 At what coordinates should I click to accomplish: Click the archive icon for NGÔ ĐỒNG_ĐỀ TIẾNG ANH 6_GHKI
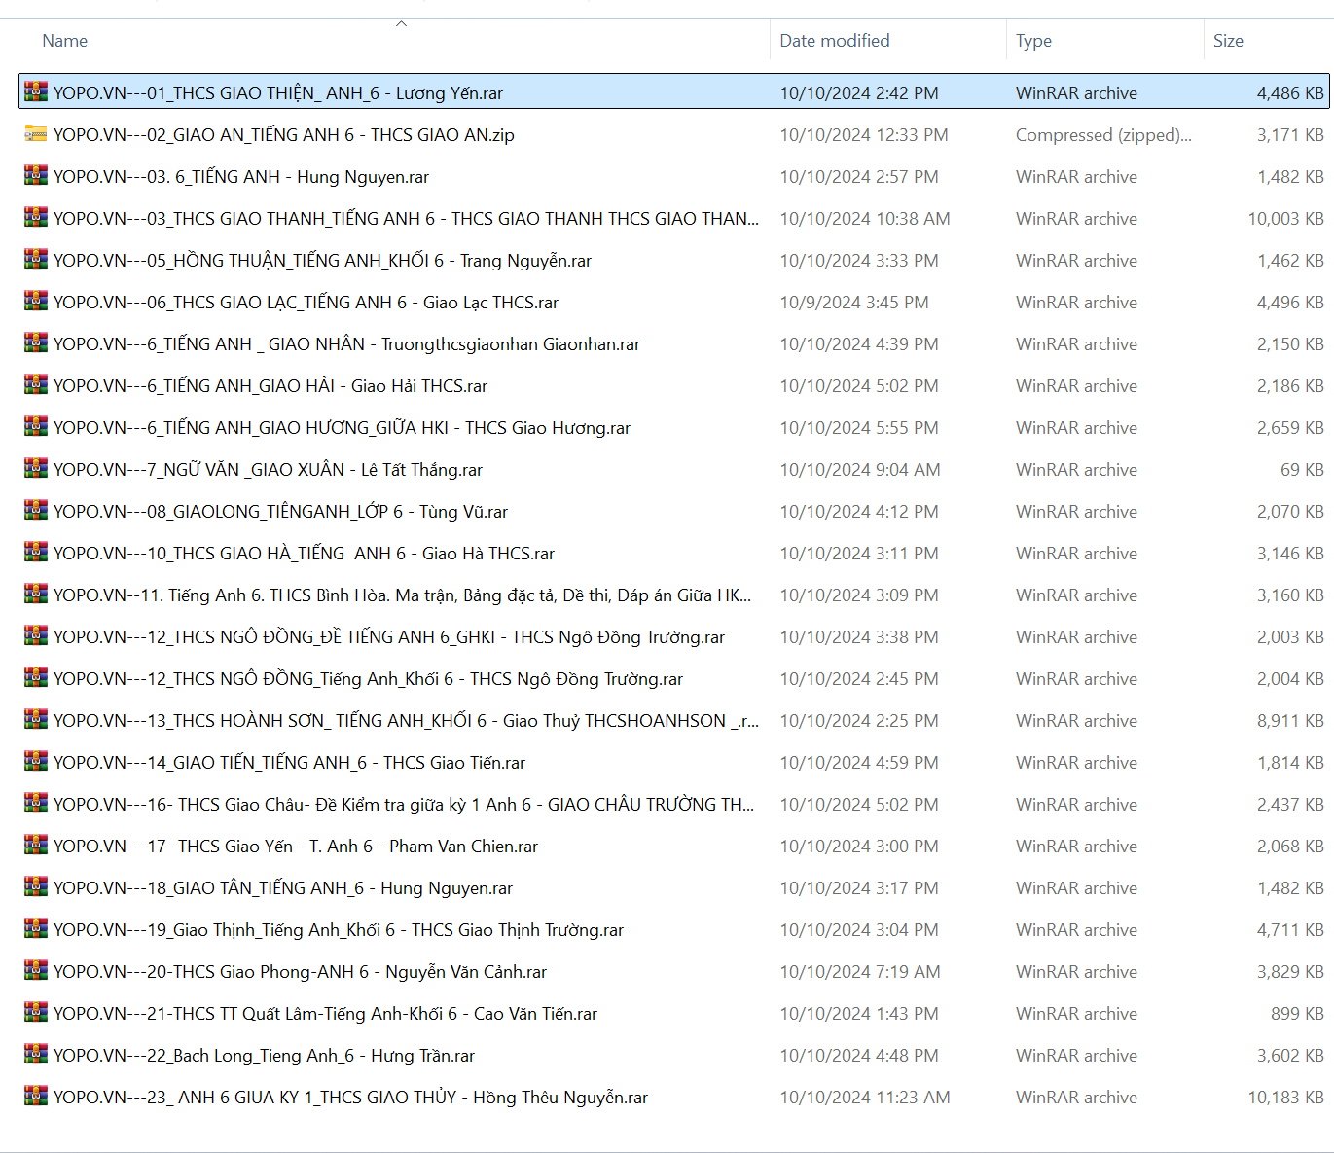(36, 636)
